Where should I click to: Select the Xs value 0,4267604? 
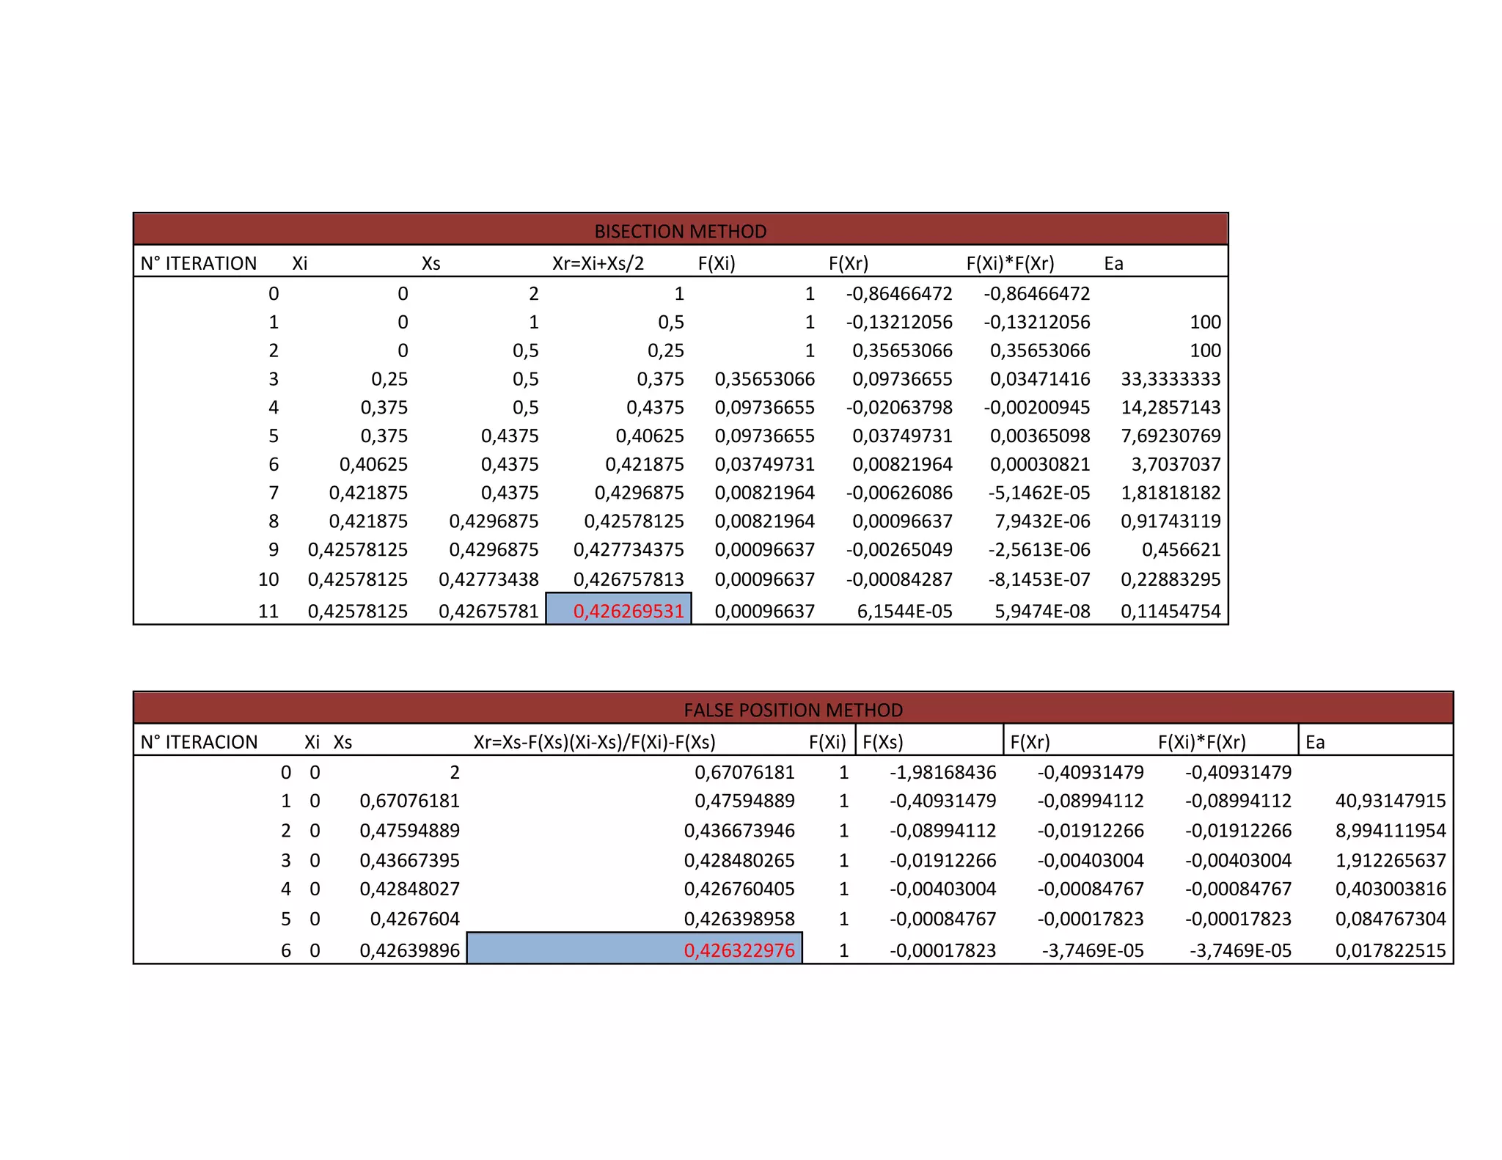click(414, 919)
